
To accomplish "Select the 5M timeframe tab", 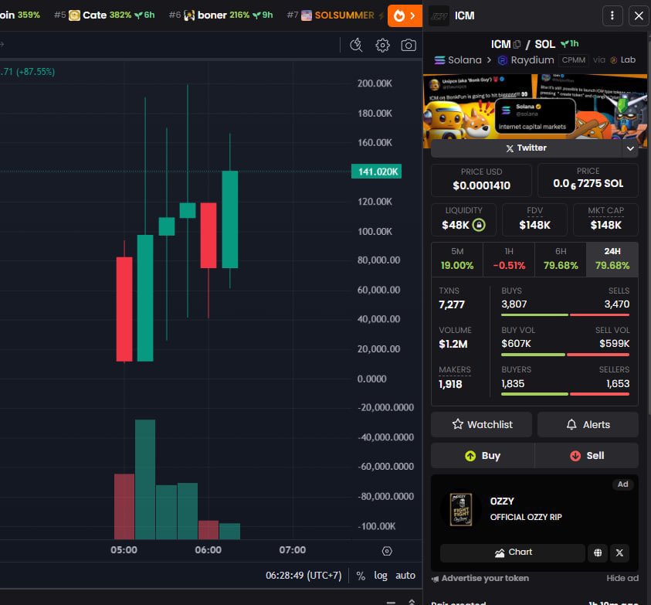I will click(x=457, y=260).
